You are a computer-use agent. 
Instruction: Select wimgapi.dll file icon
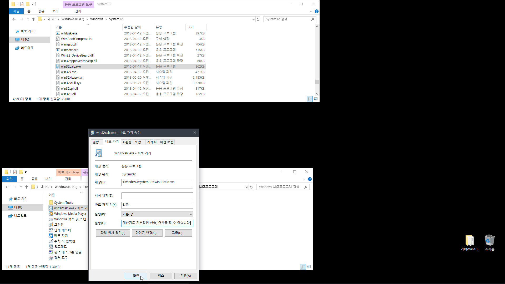point(58,44)
